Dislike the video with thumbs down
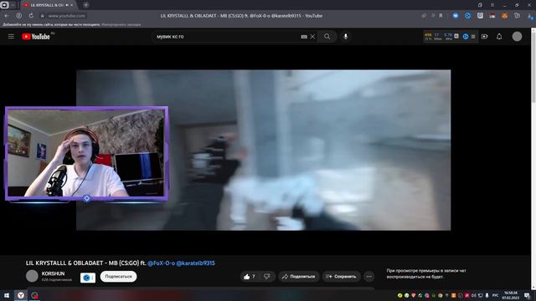Image resolution: width=536 pixels, height=301 pixels. click(267, 277)
